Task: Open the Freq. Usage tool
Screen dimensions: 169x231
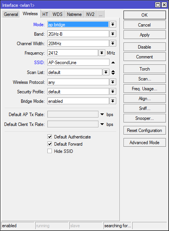Action: [145, 89]
